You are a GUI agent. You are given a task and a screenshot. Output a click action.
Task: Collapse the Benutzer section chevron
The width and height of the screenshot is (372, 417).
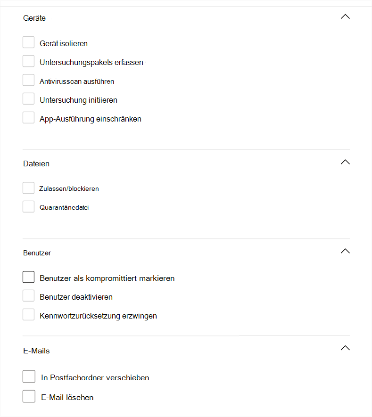pyautogui.click(x=345, y=251)
